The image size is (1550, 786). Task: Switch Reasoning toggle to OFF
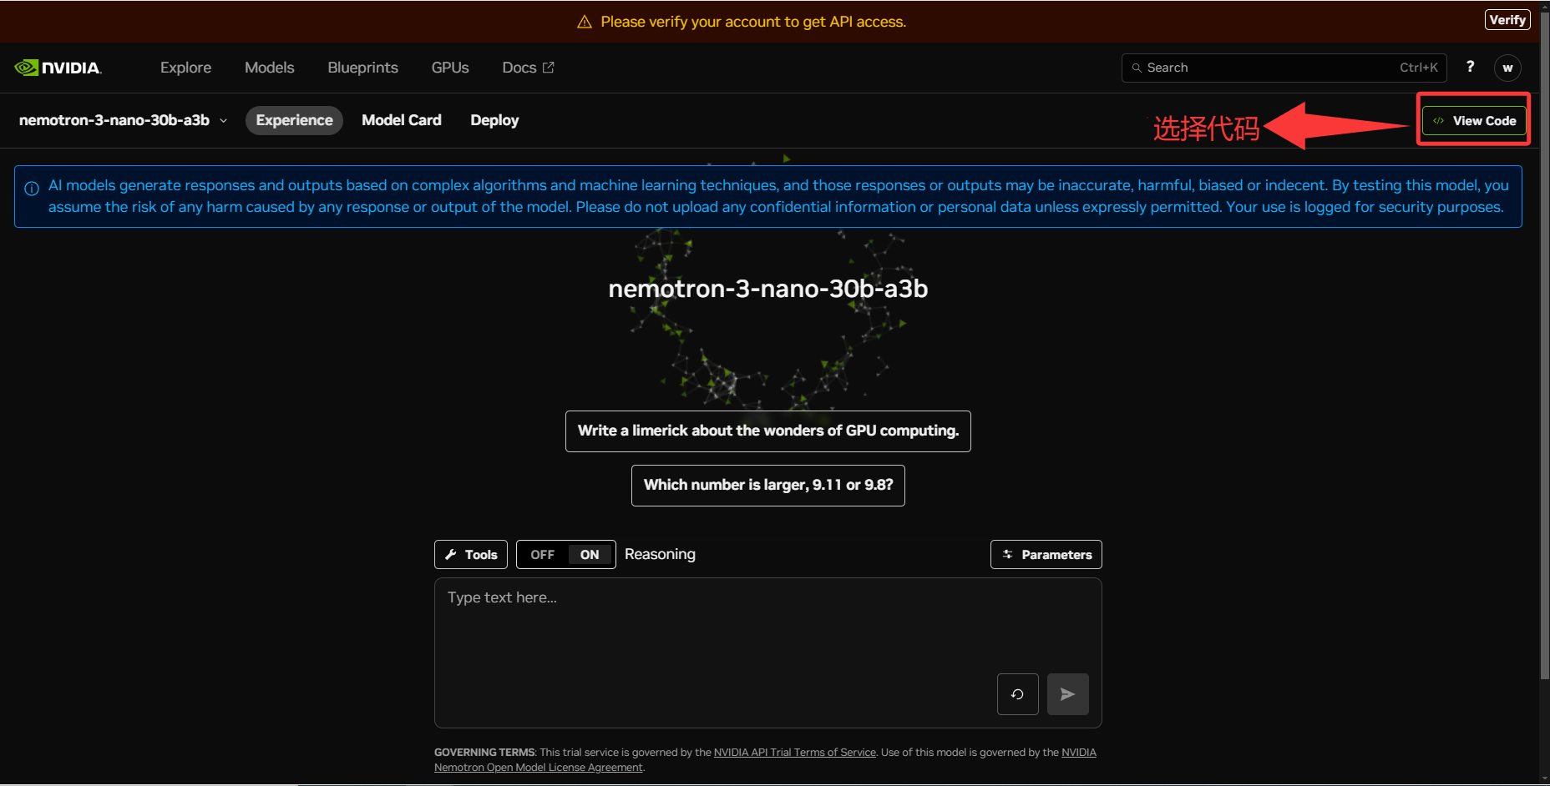(x=542, y=555)
